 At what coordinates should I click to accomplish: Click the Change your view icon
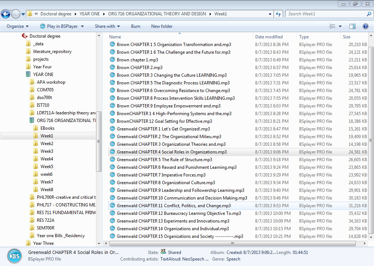(332, 26)
